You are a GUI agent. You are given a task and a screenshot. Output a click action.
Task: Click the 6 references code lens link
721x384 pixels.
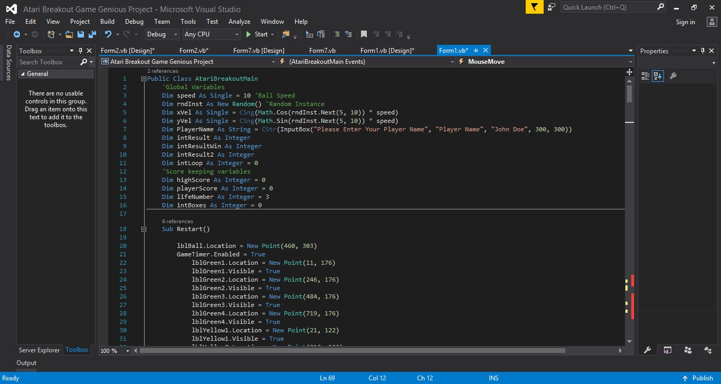(x=177, y=222)
